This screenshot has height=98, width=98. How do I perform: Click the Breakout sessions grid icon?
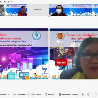[x=60, y=94]
